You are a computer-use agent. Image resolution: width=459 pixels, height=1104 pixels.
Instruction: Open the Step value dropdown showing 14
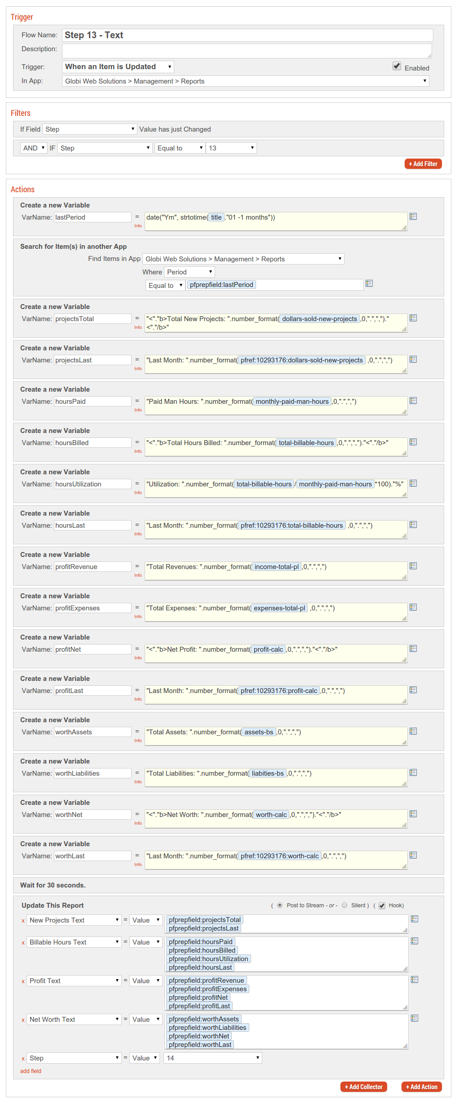click(x=213, y=1058)
